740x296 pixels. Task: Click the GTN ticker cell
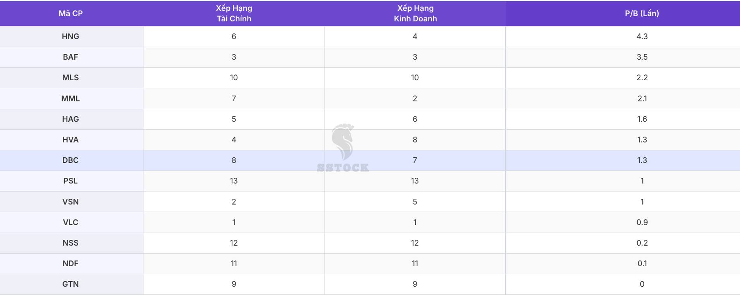[x=71, y=284]
